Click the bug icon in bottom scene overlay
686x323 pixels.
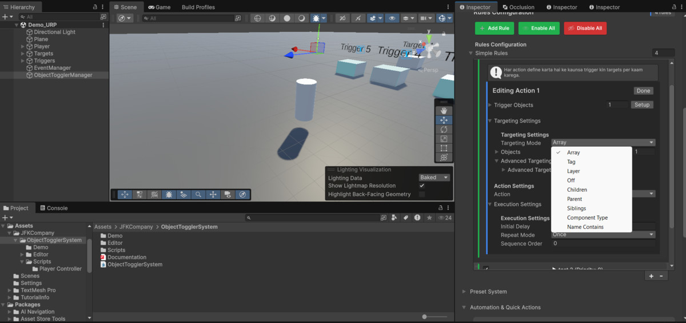click(169, 195)
